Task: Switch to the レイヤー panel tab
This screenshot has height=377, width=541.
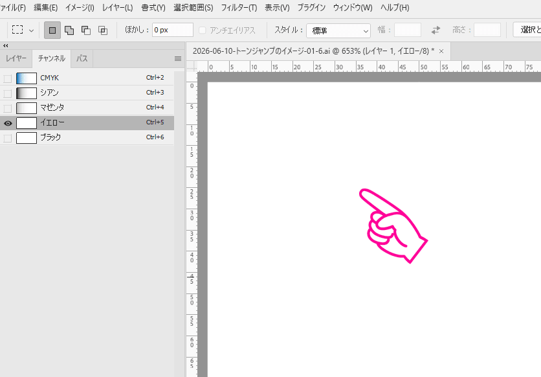Action: tap(16, 58)
